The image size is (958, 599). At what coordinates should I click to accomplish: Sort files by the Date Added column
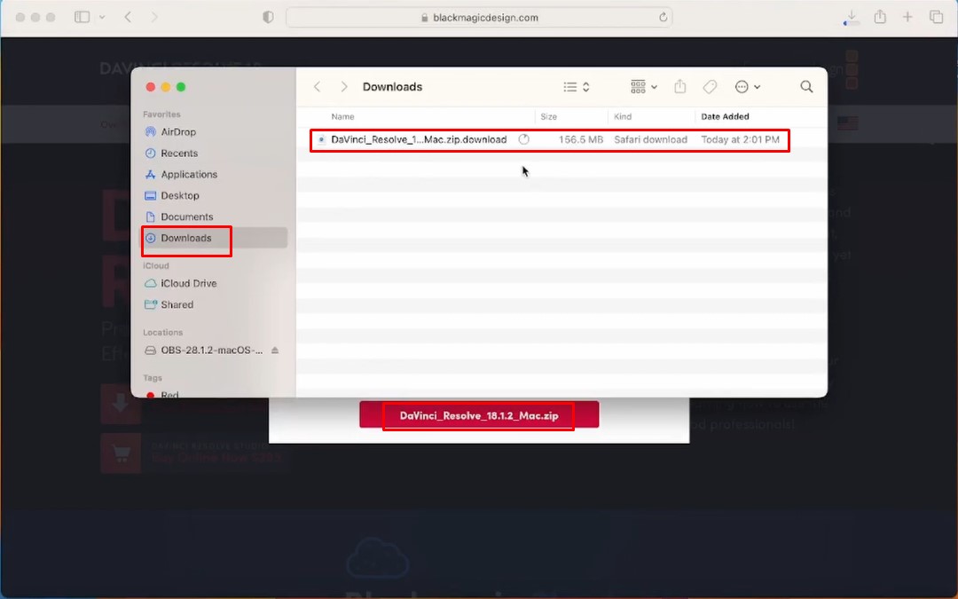pos(725,116)
